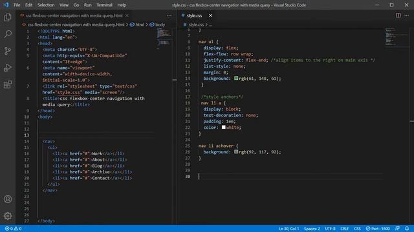Click the 'flex-flow: row wrap' line
This screenshot has width=414, height=232.
tap(228, 54)
